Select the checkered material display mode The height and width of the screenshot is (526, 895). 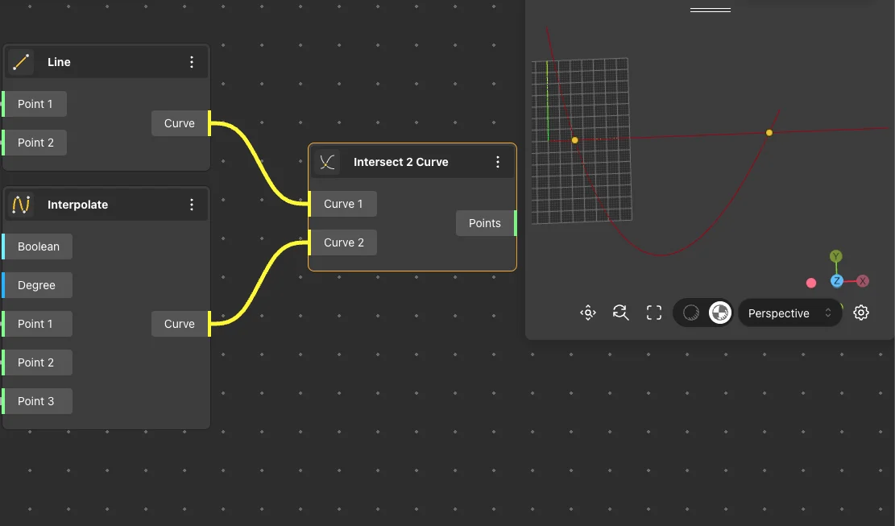click(719, 313)
